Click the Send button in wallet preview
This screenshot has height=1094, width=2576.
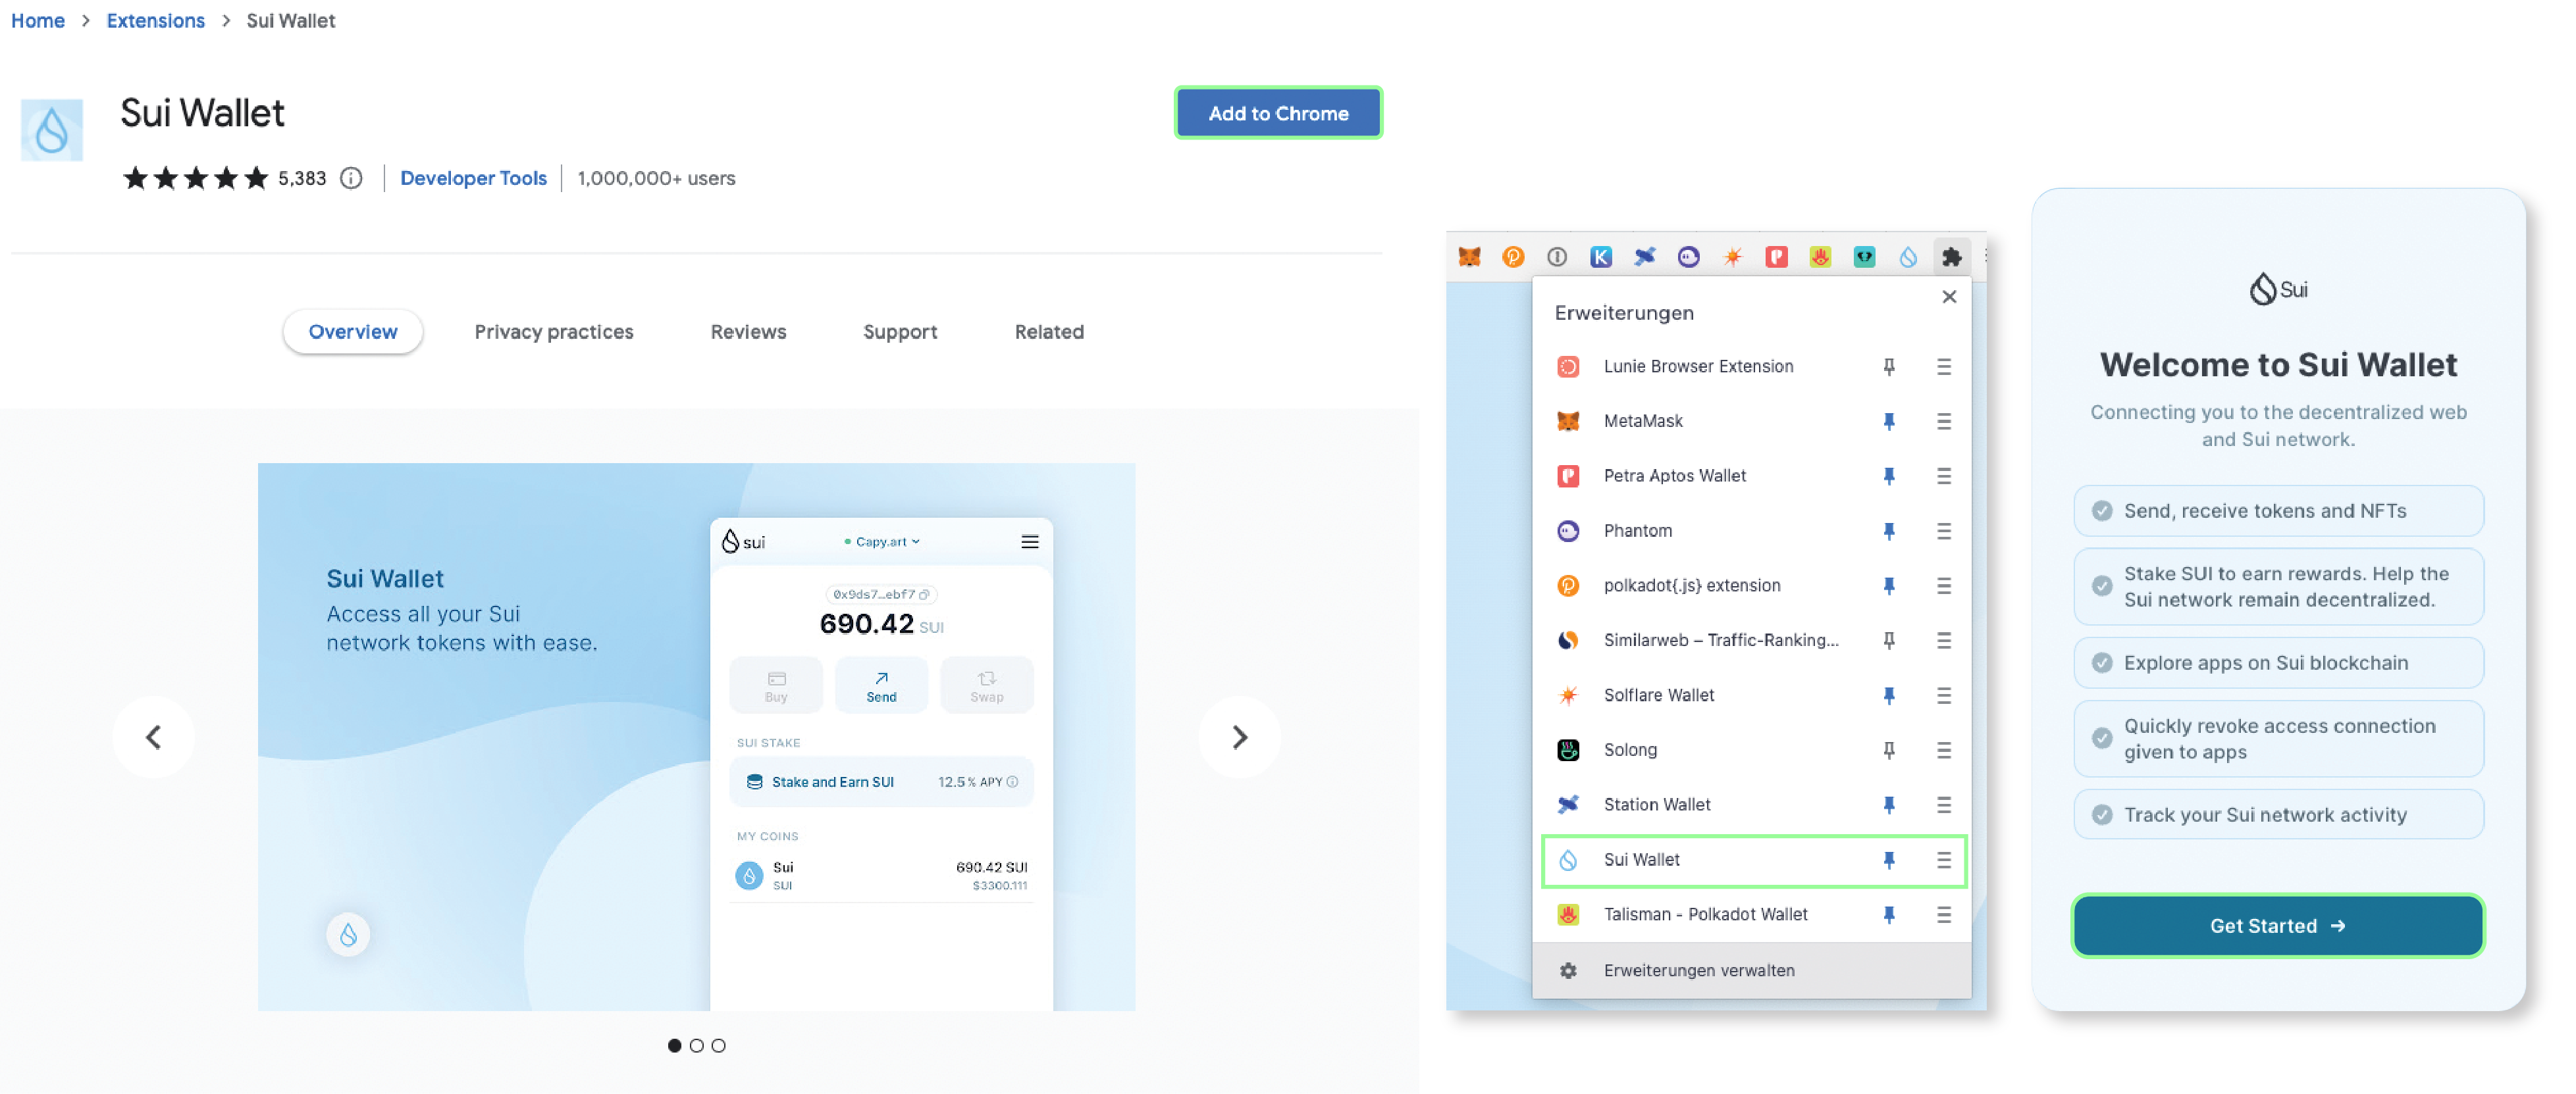click(x=881, y=686)
